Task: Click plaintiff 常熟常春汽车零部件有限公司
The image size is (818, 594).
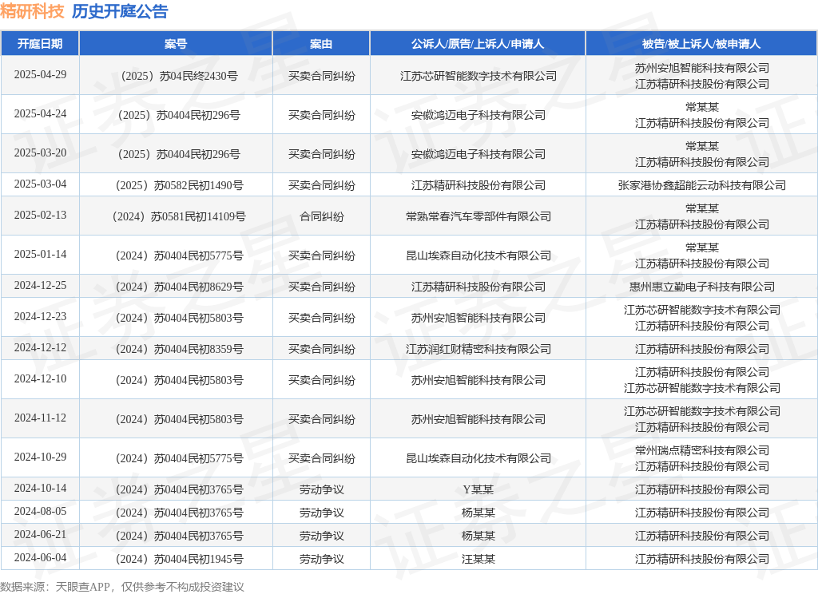Action: click(478, 216)
